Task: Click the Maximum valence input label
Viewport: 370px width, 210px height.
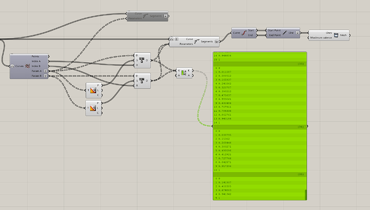Action: pyautogui.click(x=321, y=37)
